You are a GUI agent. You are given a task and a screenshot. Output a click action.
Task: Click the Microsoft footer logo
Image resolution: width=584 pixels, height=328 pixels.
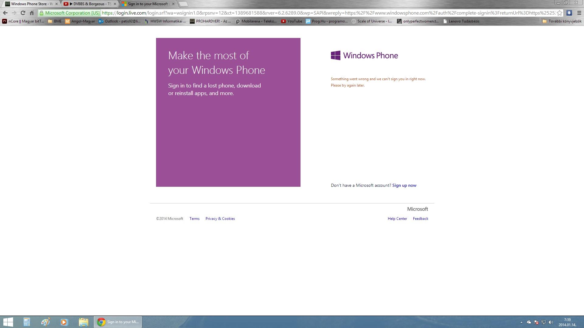(x=417, y=209)
